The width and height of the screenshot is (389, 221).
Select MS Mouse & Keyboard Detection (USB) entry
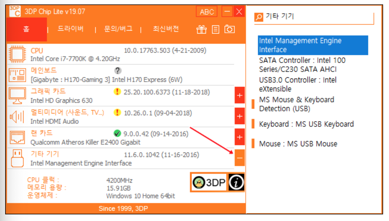click(297, 104)
